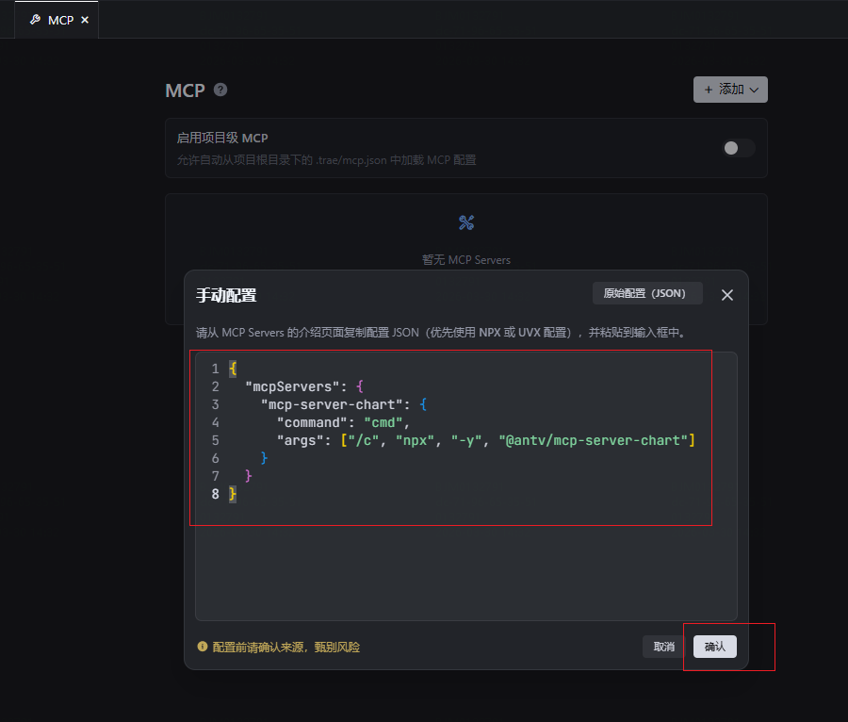The width and height of the screenshot is (848, 722).
Task: Click the 取消 button
Action: pyautogui.click(x=663, y=647)
